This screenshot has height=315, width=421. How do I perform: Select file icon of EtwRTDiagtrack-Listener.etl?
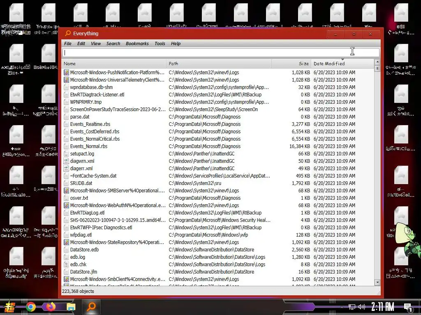(66, 95)
